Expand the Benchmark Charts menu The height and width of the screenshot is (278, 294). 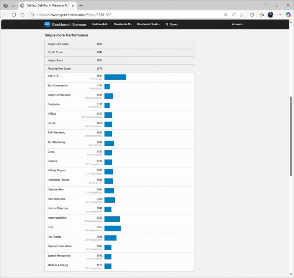tap(148, 24)
